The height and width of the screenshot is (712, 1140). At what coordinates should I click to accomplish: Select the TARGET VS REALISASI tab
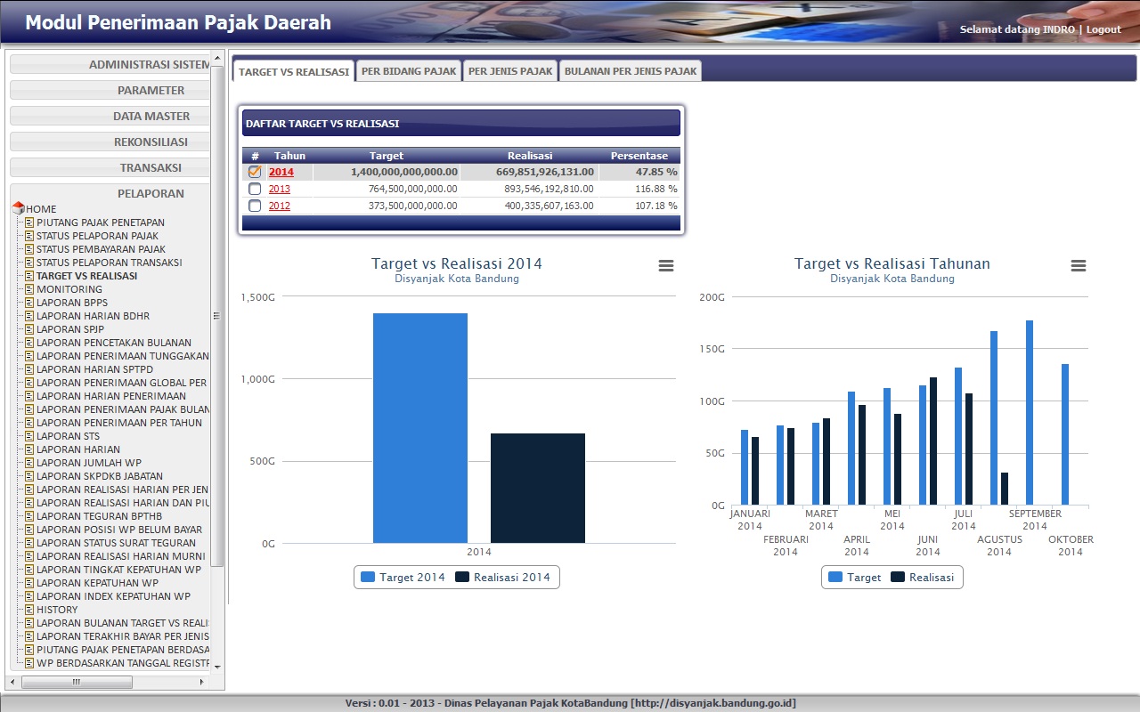(294, 71)
